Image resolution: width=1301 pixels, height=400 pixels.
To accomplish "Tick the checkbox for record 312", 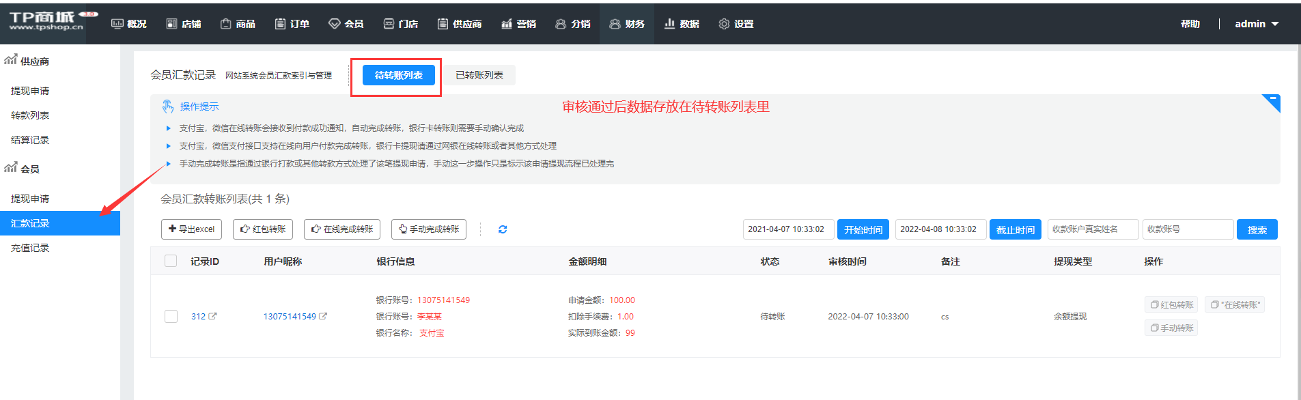I will click(171, 316).
